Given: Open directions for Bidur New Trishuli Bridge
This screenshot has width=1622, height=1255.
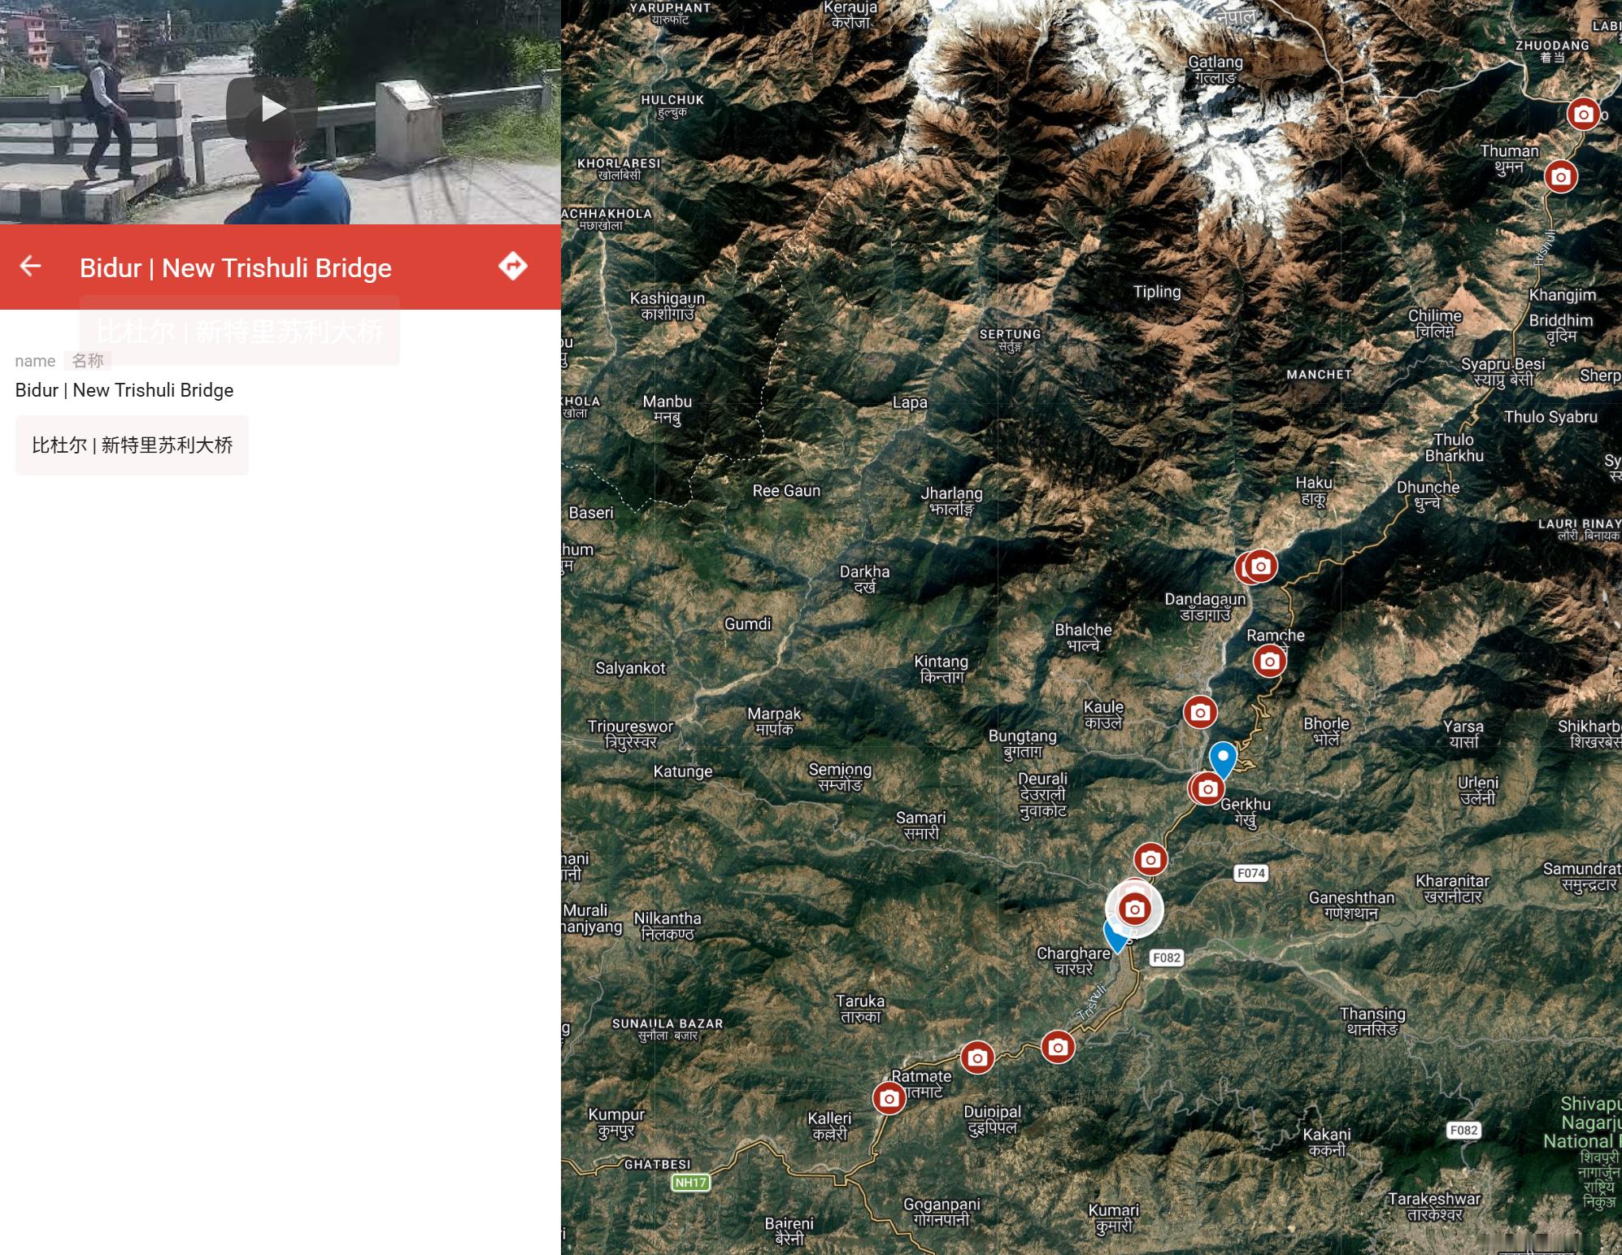Looking at the screenshot, I should pyautogui.click(x=513, y=266).
